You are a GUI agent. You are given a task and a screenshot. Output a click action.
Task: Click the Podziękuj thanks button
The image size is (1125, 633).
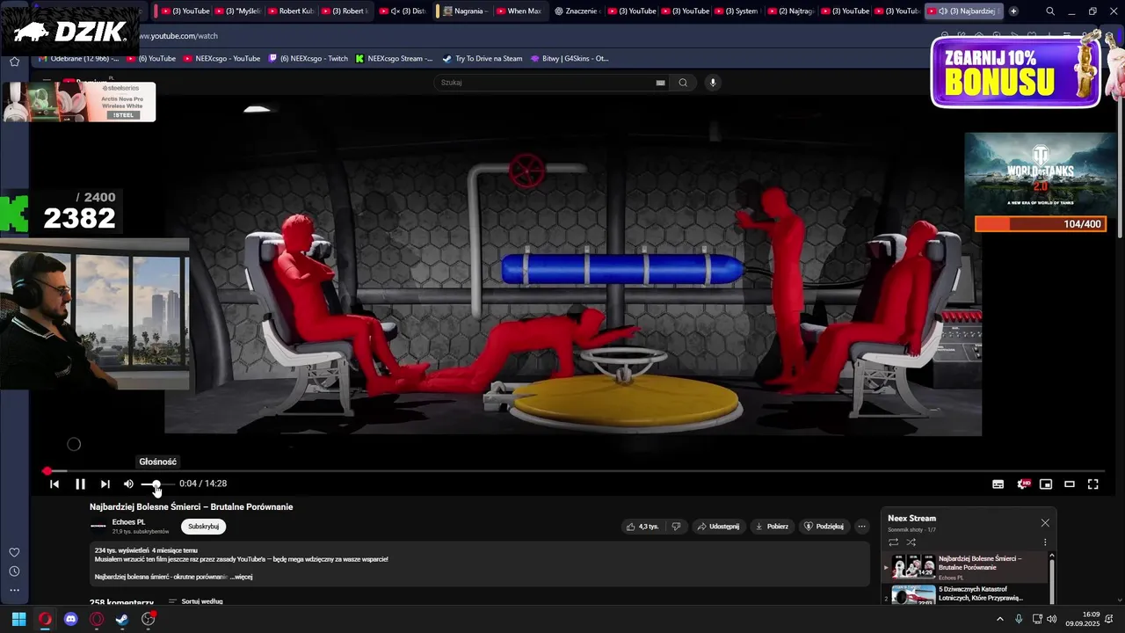tap(824, 527)
